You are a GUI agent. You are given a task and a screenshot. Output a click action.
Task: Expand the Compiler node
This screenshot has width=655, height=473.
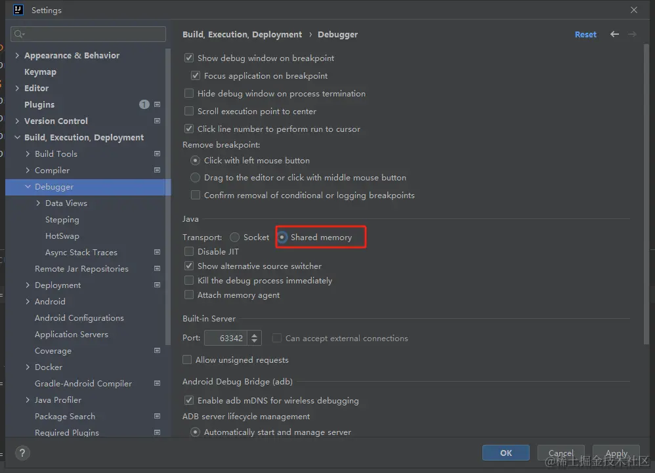pos(28,170)
